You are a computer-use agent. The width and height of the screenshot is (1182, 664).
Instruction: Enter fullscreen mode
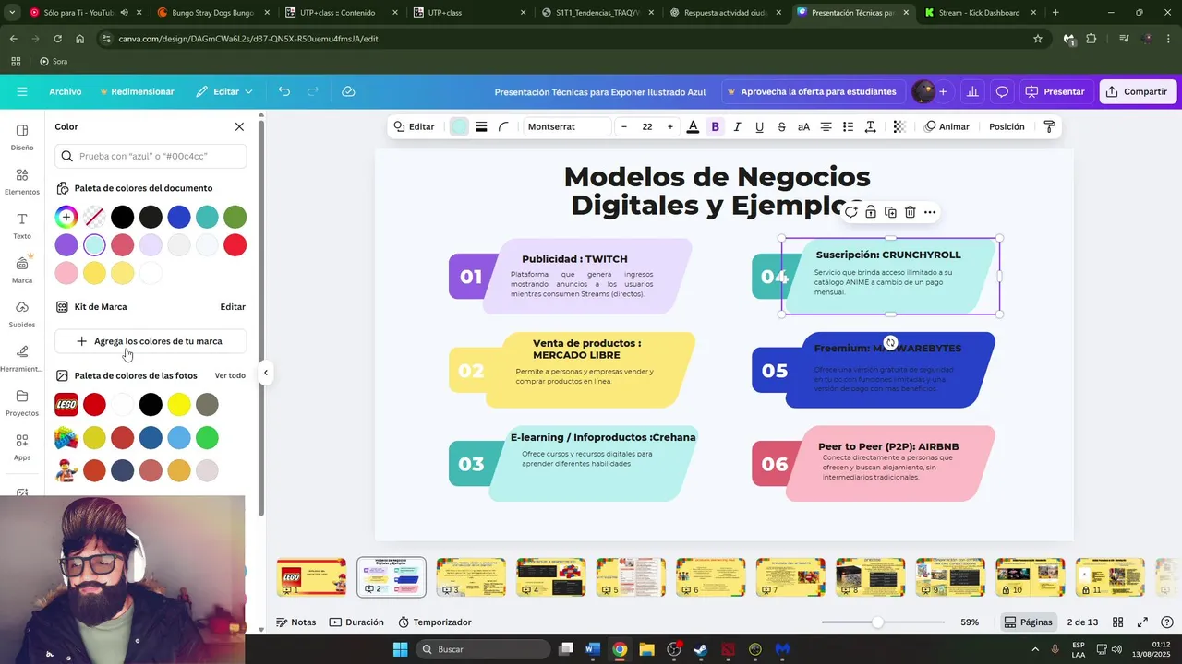point(1142,622)
